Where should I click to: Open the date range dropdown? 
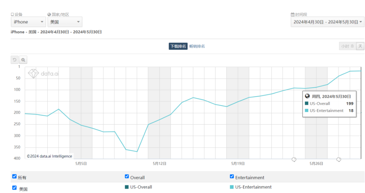point(327,22)
